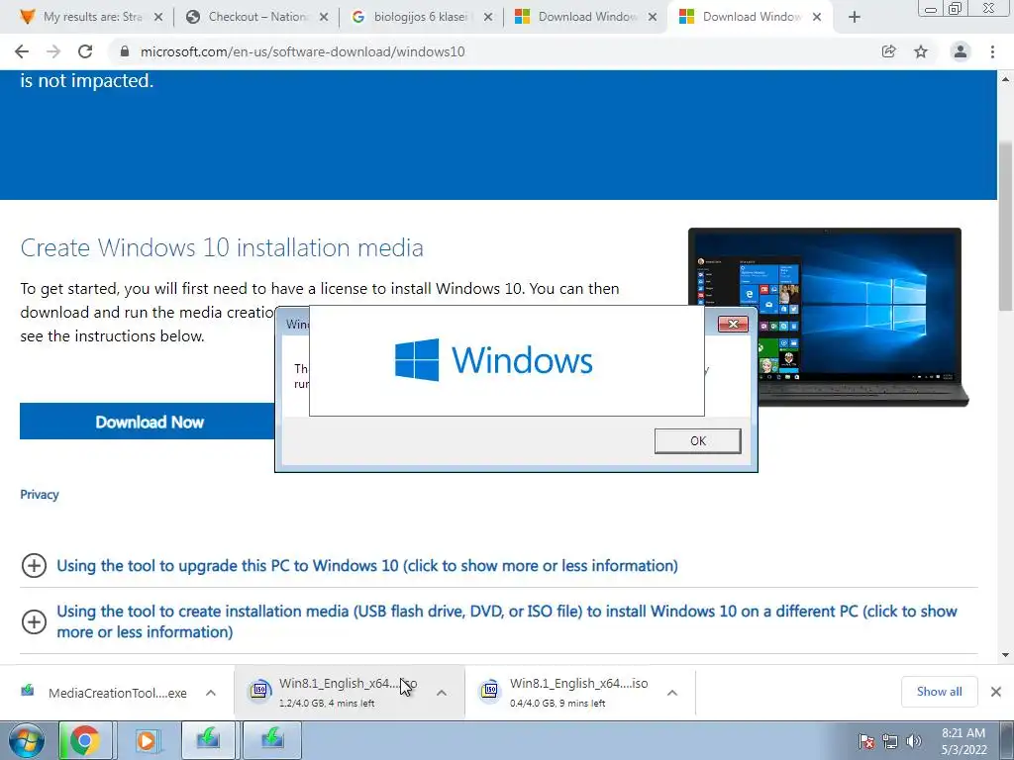Click the share page icon in address bar
The image size is (1014, 760).
[889, 51]
